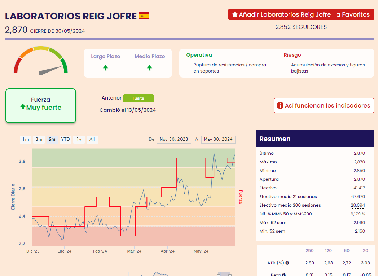The width and height of the screenshot is (378, 276).
Task: Click the Máx. 52 sem value 2,990
Action: pos(359,223)
